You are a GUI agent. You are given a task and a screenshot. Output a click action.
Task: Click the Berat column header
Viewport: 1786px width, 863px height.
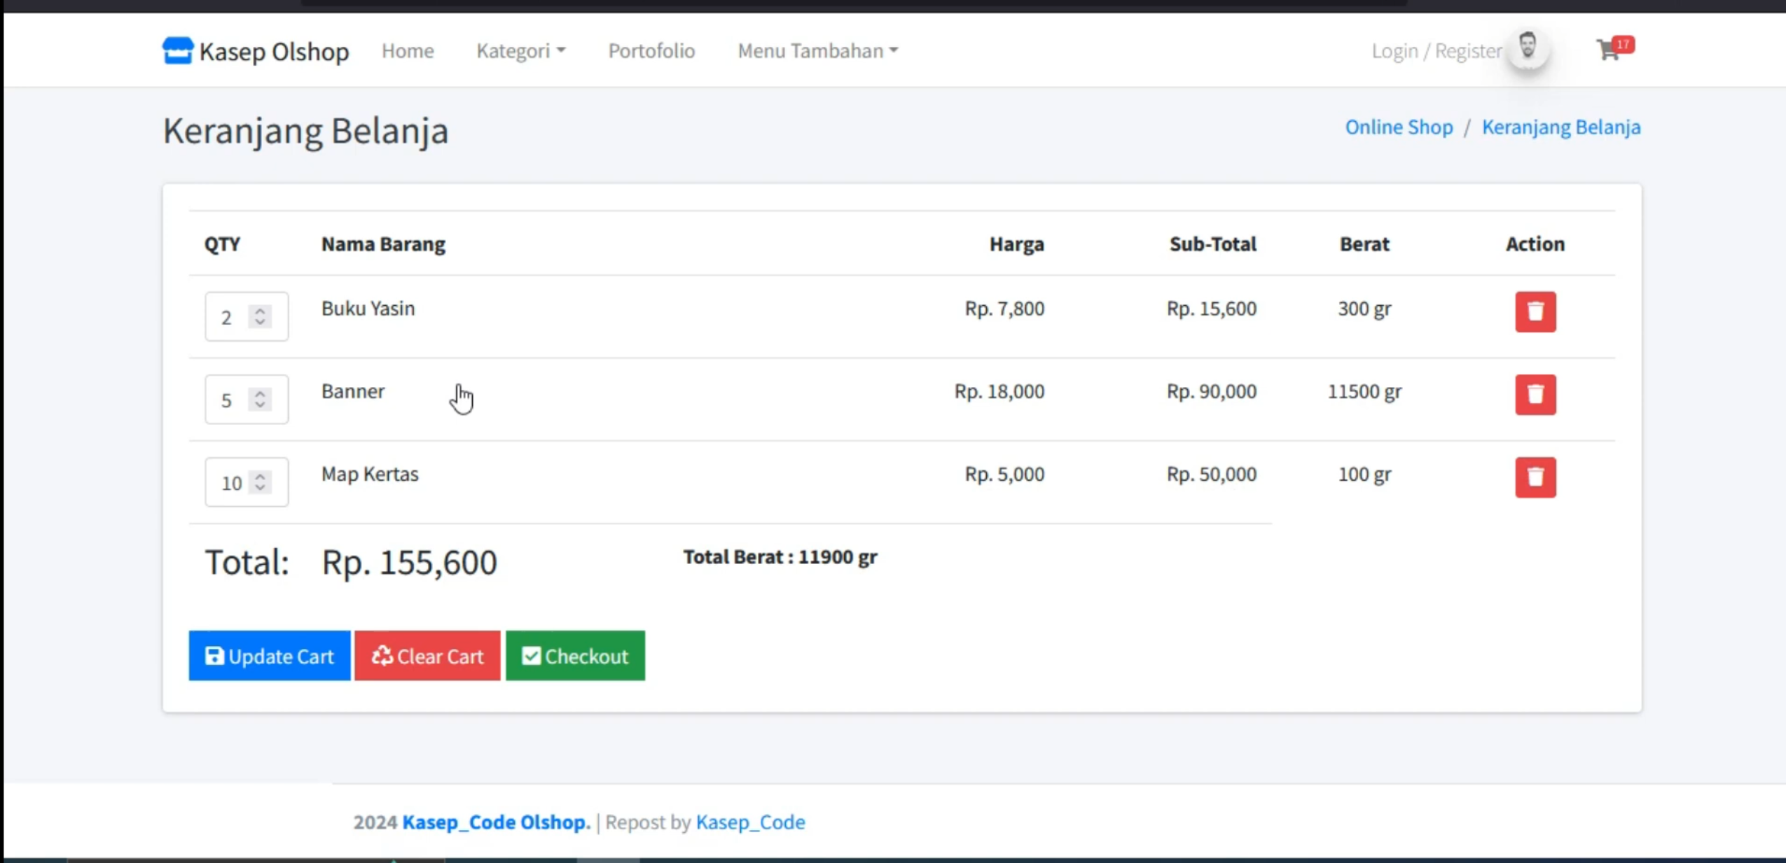tap(1364, 244)
